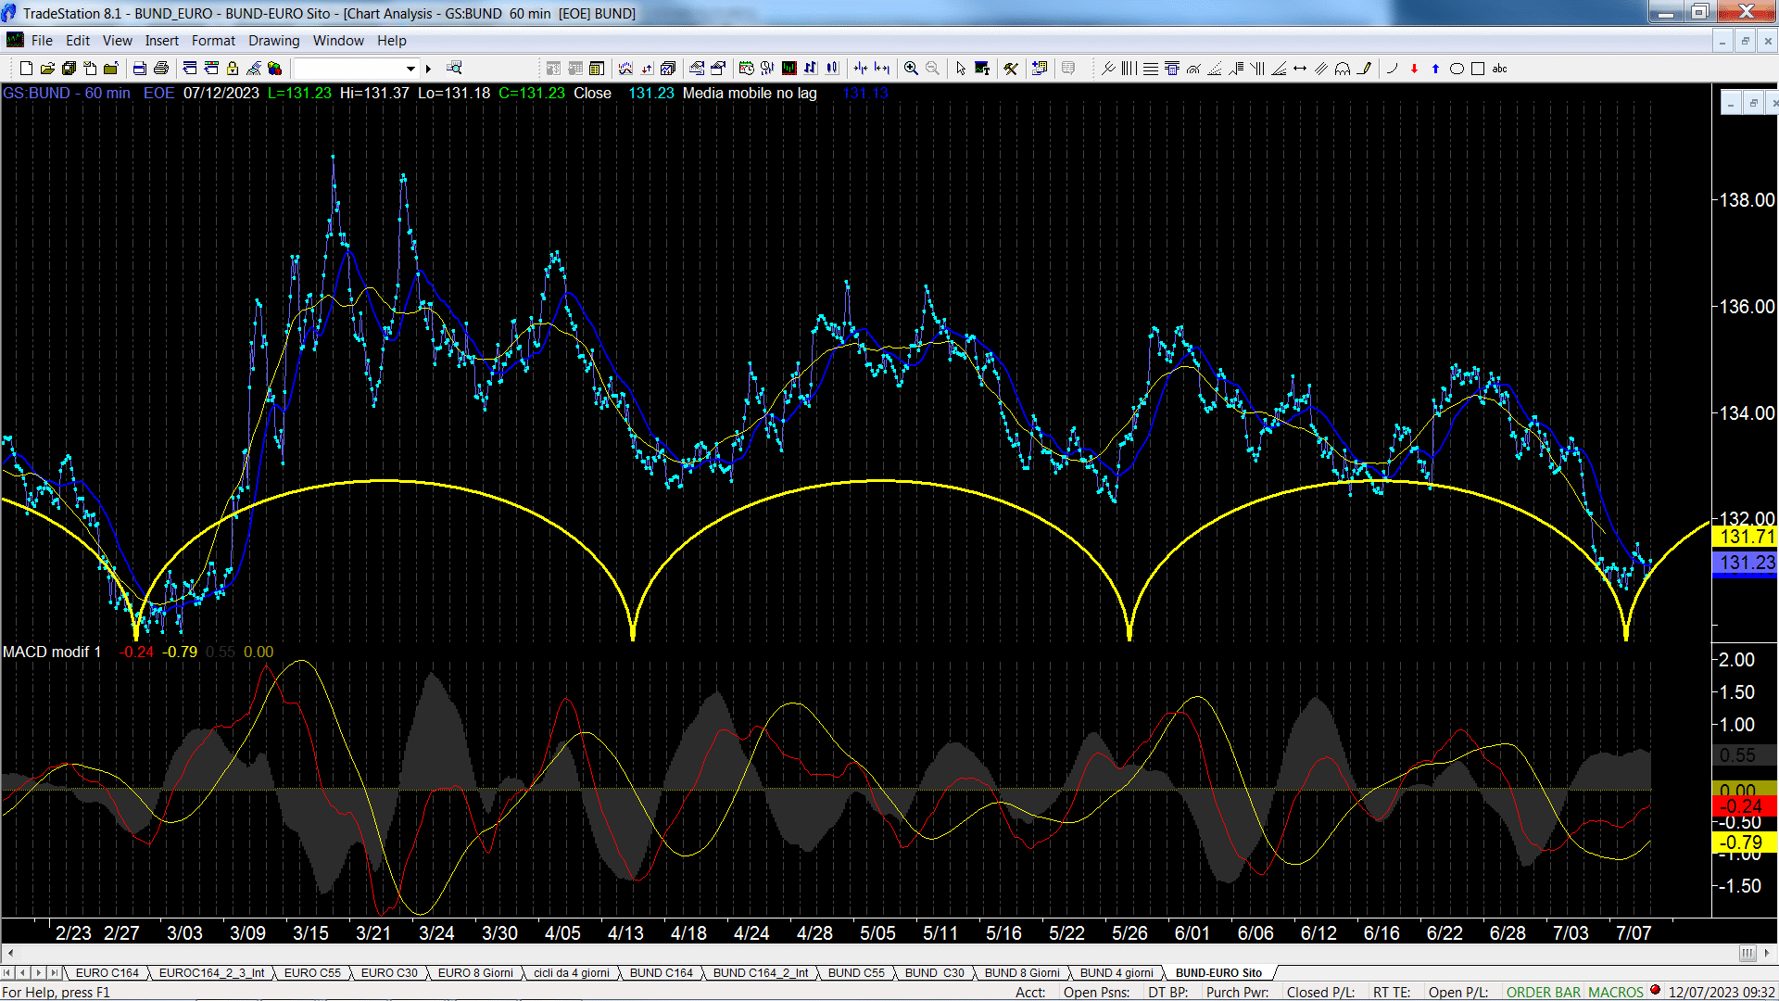Select the time cycles arc tool
The height and width of the screenshot is (1001, 1779).
tap(1343, 68)
